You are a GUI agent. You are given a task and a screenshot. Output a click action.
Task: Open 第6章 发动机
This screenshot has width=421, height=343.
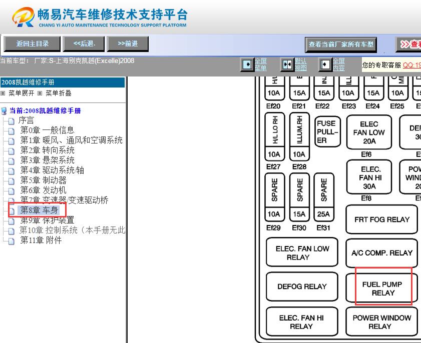(43, 190)
